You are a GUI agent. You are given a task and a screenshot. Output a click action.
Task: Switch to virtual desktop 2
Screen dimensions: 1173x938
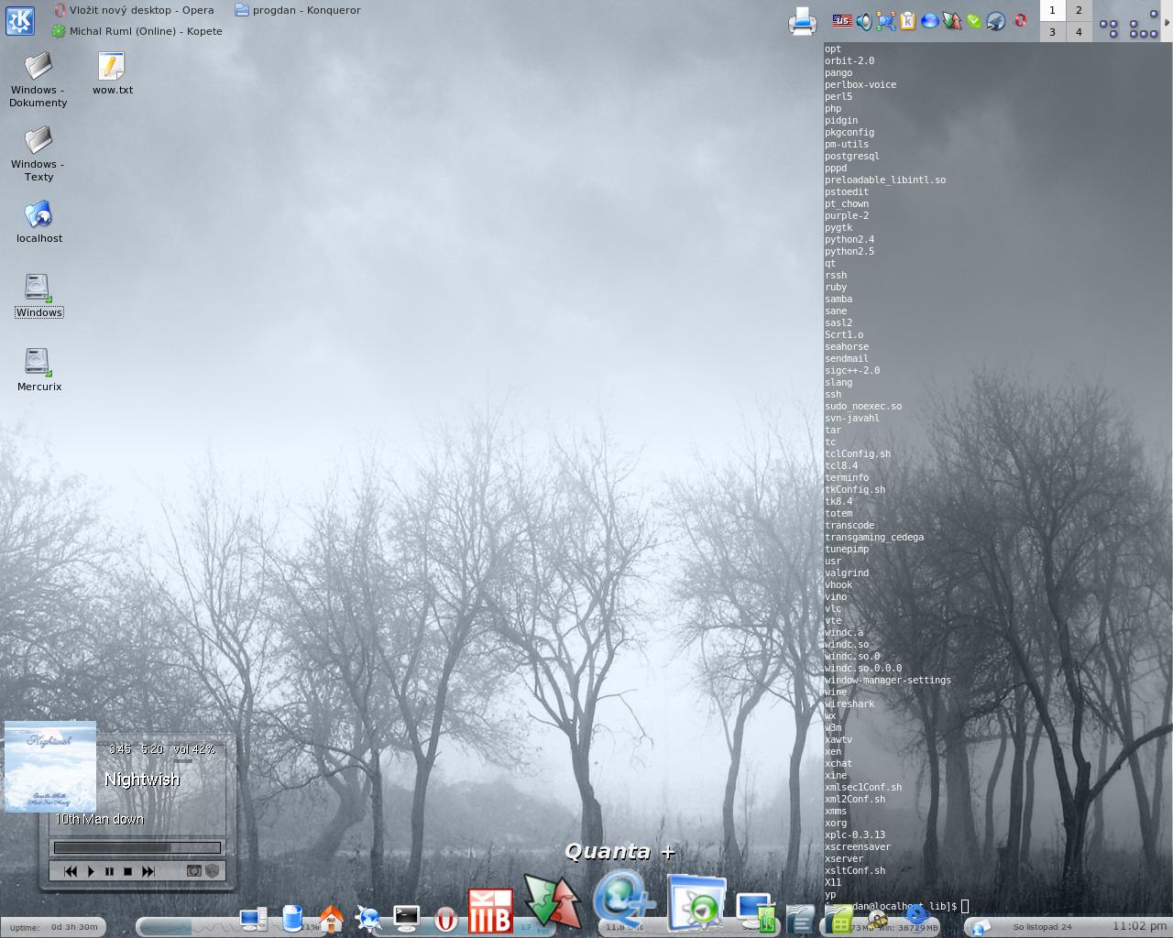(1079, 10)
